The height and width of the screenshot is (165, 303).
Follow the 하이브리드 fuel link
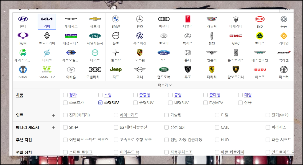[129, 115]
